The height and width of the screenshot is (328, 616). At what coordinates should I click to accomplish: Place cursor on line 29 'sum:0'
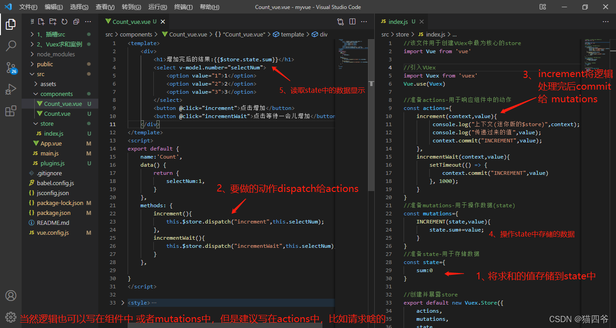(x=424, y=270)
